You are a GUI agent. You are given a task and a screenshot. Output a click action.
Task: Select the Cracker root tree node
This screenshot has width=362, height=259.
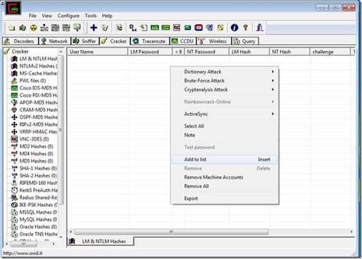pyautogui.click(x=17, y=52)
